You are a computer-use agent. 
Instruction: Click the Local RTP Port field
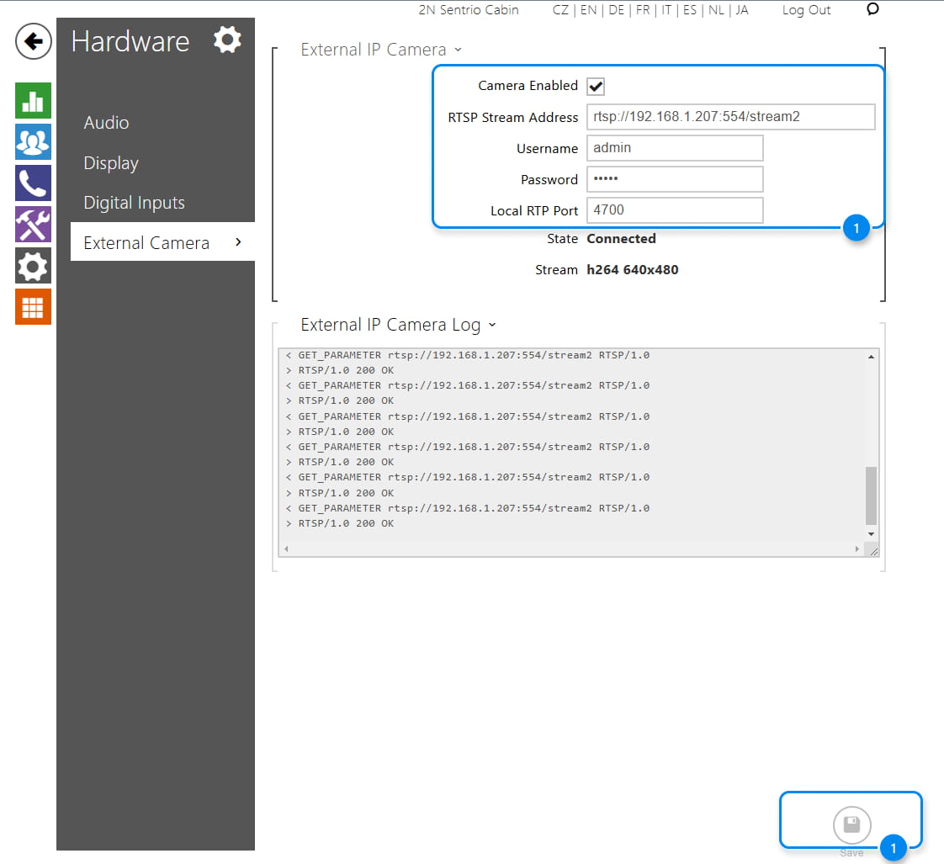pos(675,210)
